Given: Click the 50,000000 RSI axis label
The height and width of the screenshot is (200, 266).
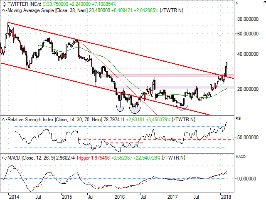Looking at the screenshot, I should click(x=248, y=137).
